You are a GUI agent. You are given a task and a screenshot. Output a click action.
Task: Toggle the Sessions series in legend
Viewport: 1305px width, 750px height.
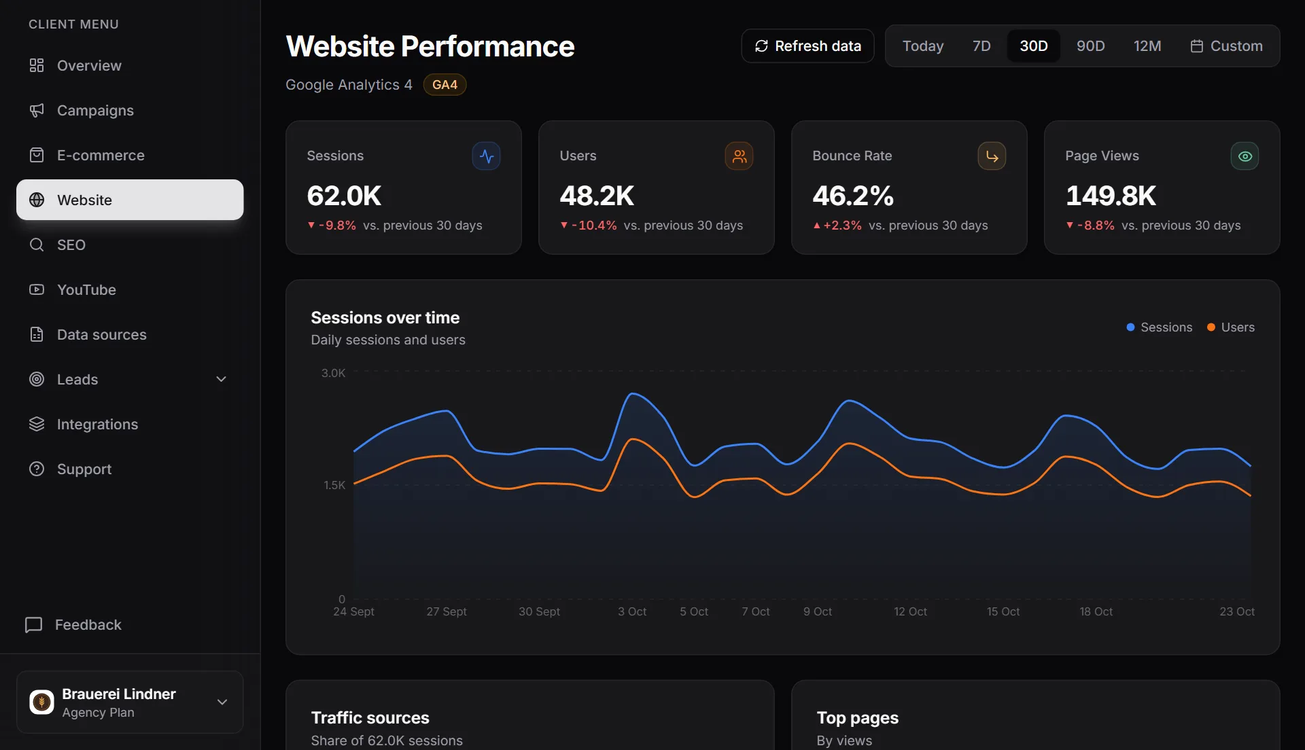point(1160,327)
